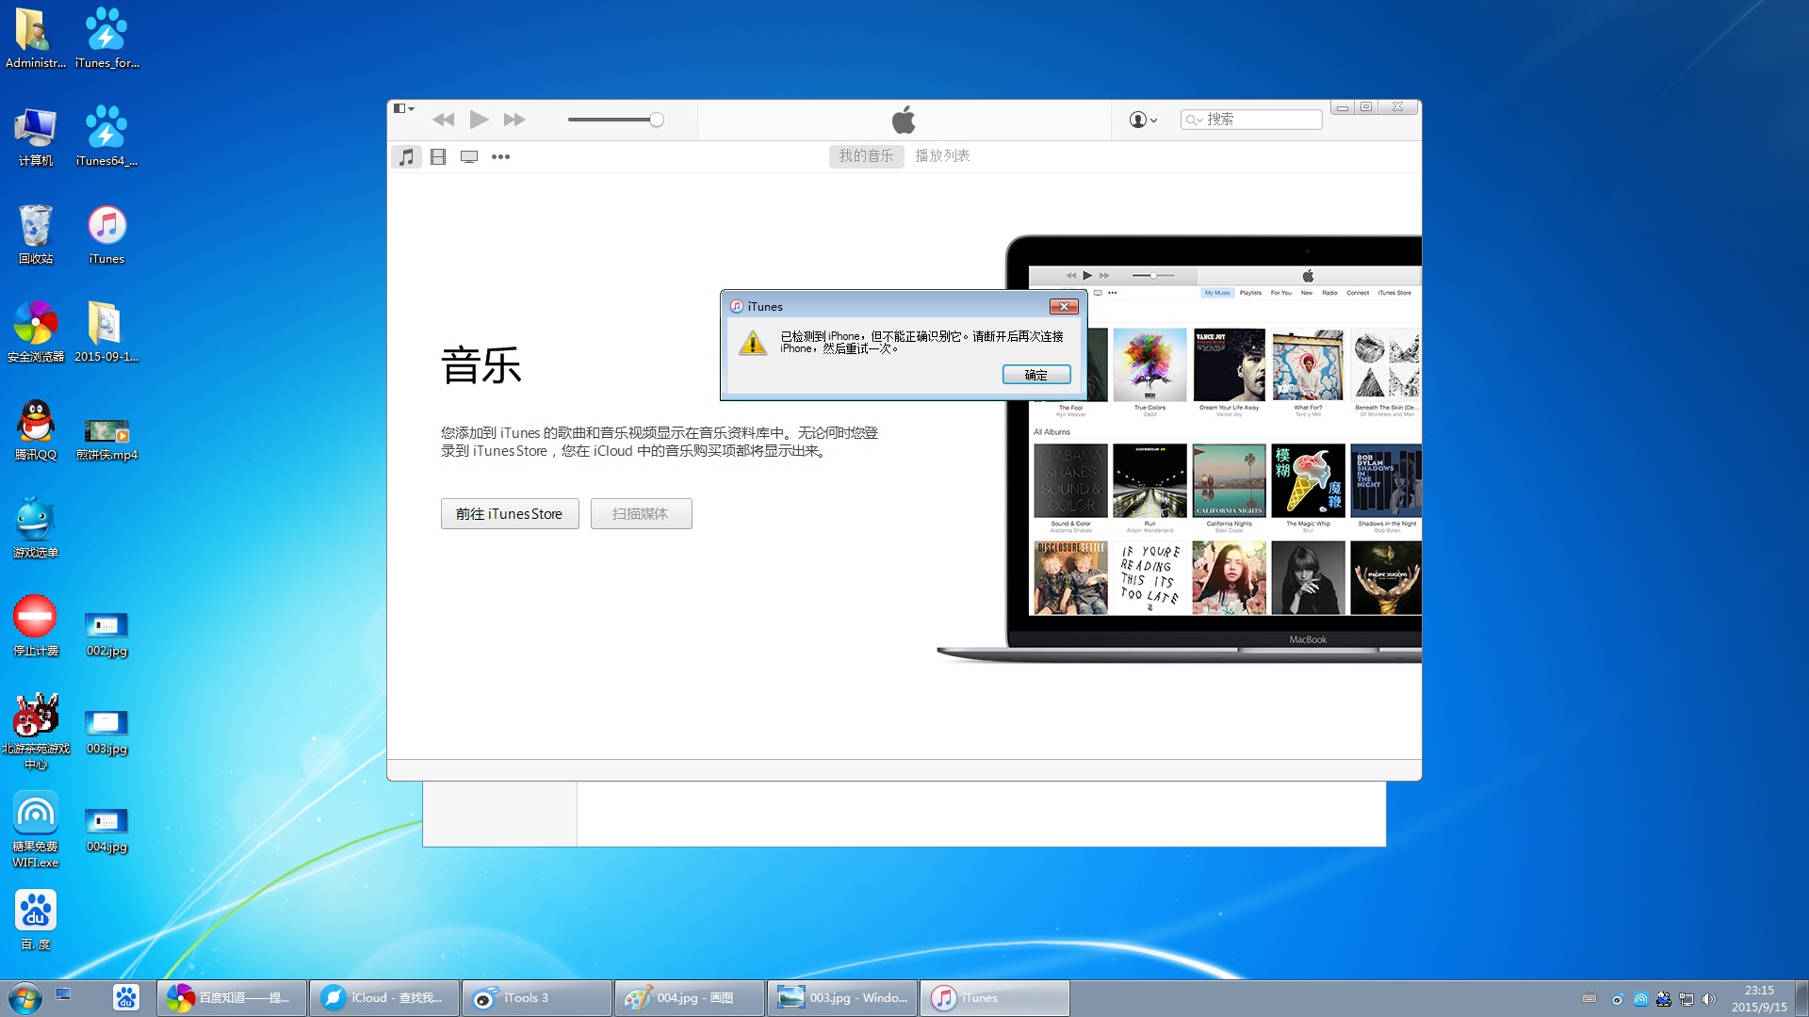Click 确定 in the iTunes warning dialog
This screenshot has width=1809, height=1017.
click(1036, 374)
